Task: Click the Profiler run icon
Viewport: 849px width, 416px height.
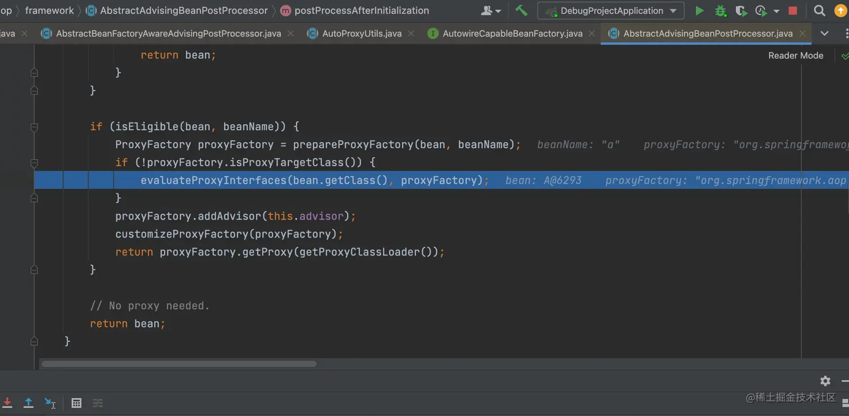Action: point(761,11)
